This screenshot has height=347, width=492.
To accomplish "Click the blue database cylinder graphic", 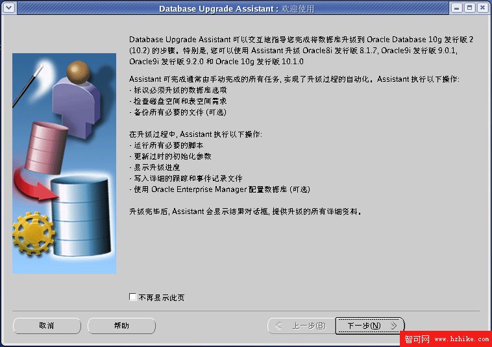I will [x=81, y=216].
